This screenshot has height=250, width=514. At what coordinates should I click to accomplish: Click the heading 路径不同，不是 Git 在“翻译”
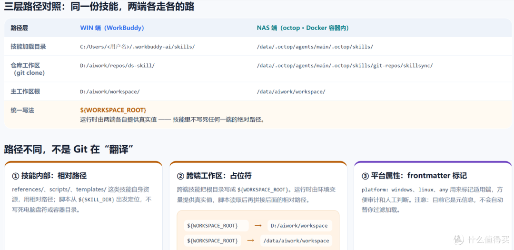[69, 149]
